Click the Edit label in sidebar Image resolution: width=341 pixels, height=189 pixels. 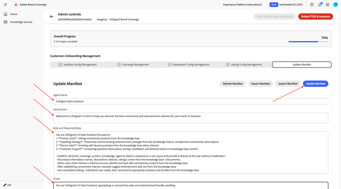pos(10,185)
